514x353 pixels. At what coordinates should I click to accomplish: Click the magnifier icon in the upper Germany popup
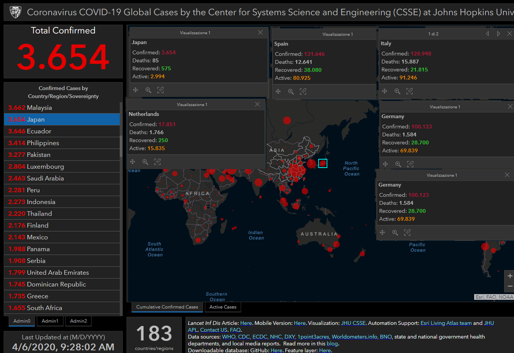pos(398,164)
